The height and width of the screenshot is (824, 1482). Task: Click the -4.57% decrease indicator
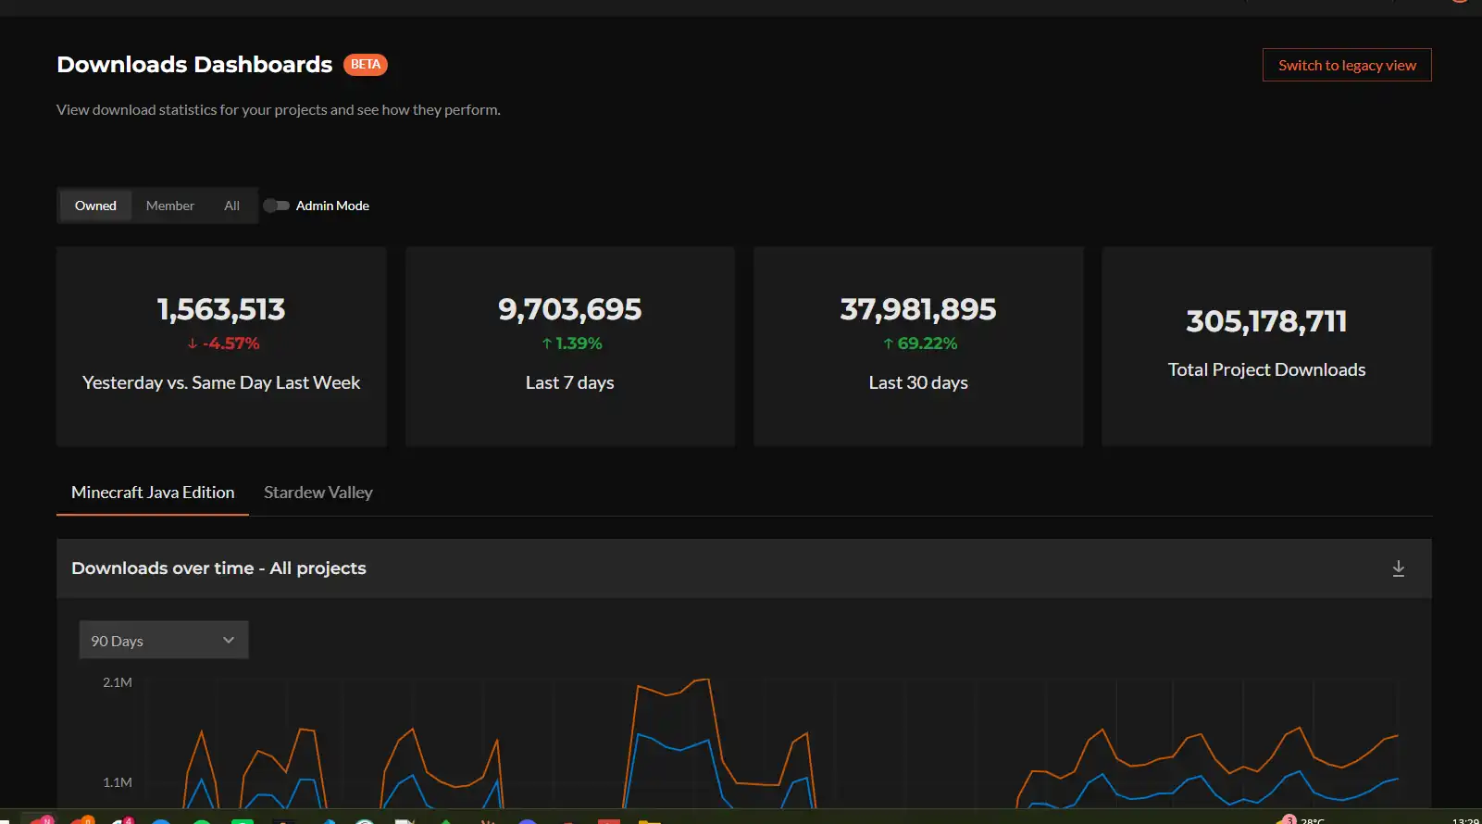[x=222, y=343]
